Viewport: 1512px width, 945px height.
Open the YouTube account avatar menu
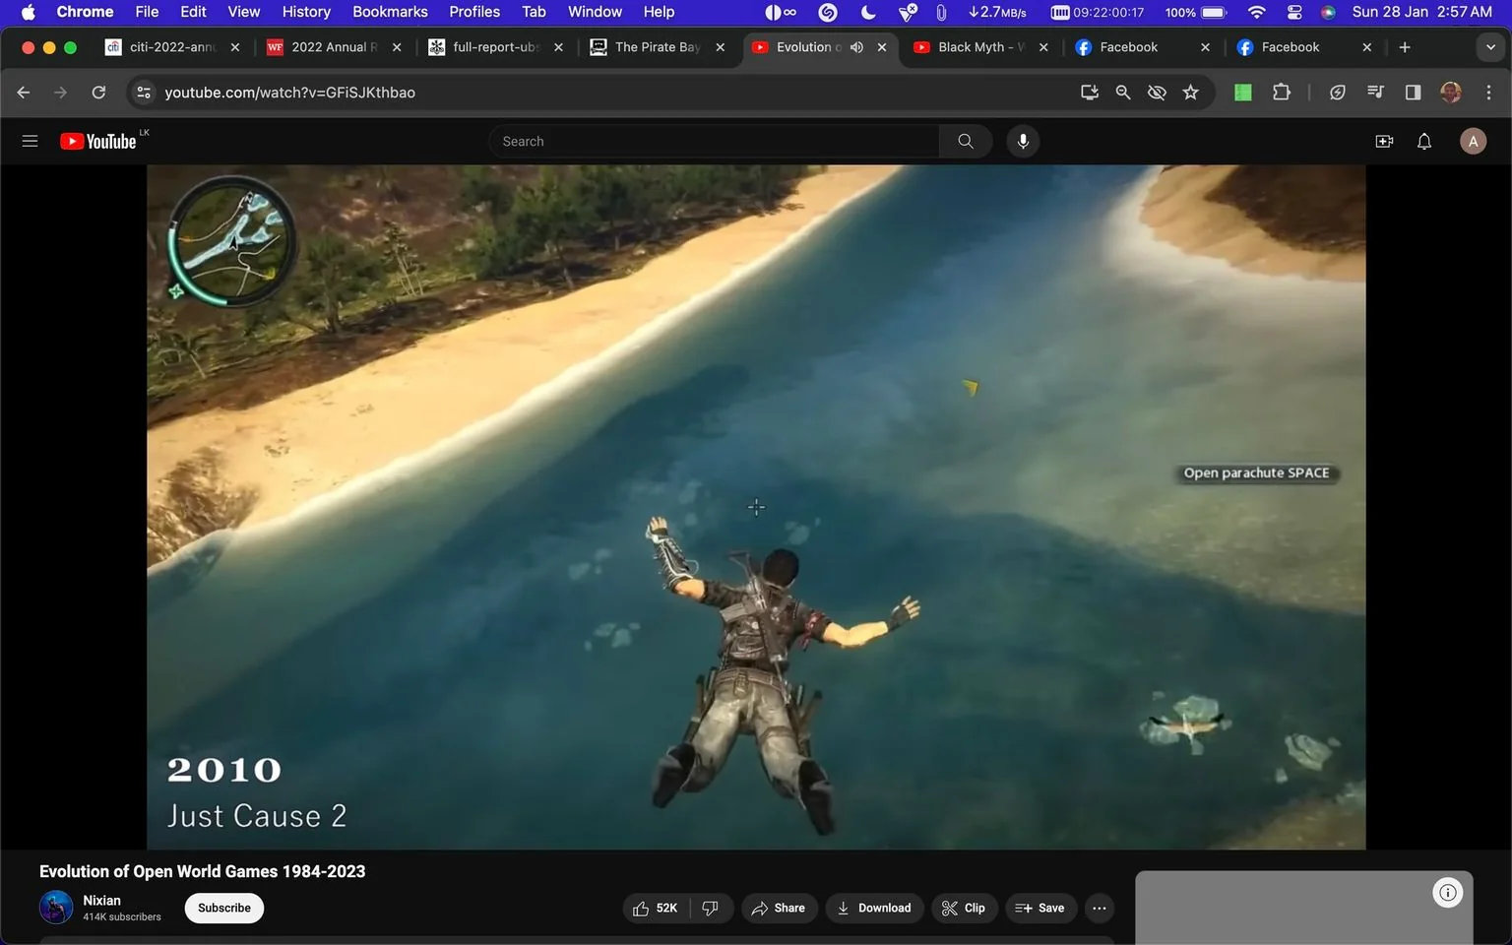[x=1473, y=141]
